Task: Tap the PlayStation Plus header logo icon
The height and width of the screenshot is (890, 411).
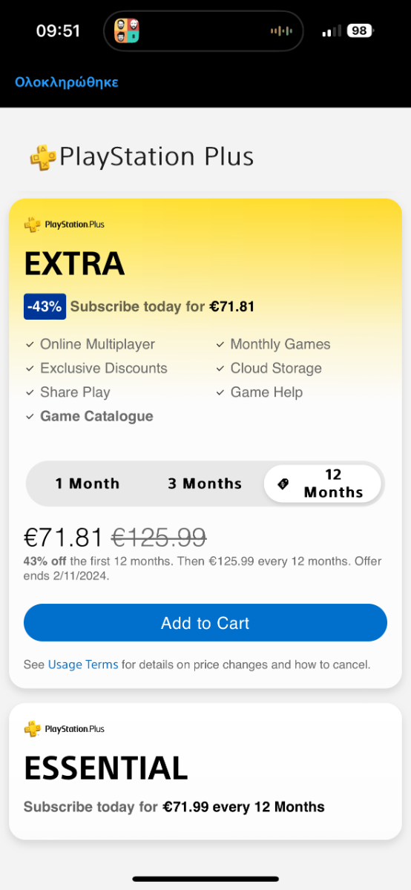Action: tap(43, 157)
